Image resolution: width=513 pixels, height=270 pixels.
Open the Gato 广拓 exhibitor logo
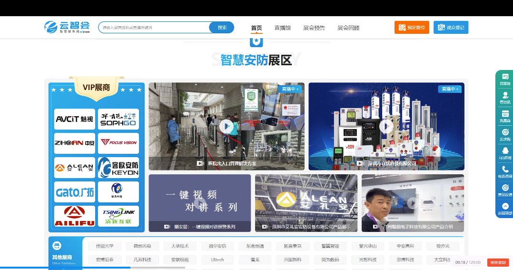(x=75, y=192)
